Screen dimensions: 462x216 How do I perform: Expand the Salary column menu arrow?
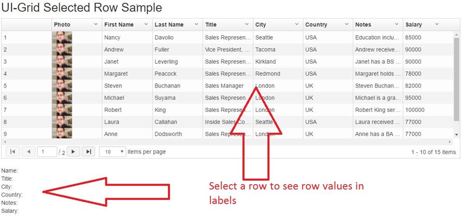(437, 24)
